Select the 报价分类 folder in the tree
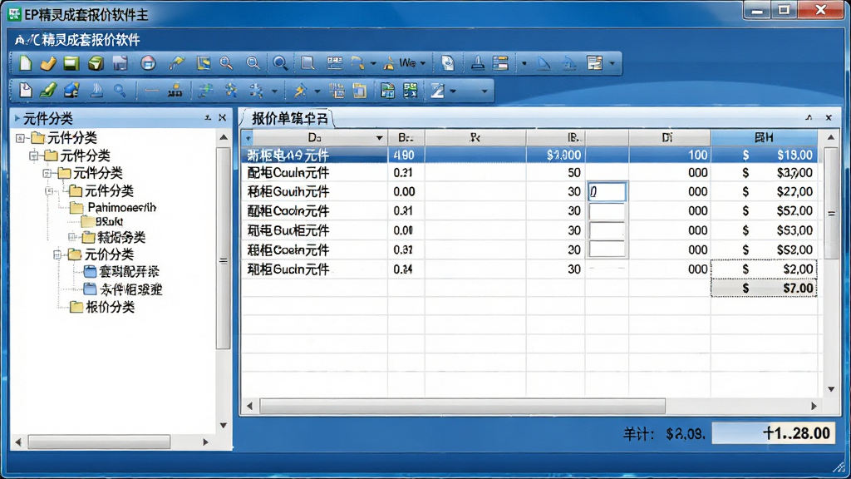 [102, 307]
